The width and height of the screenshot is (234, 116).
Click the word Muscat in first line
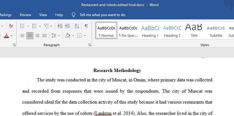(x=119, y=80)
